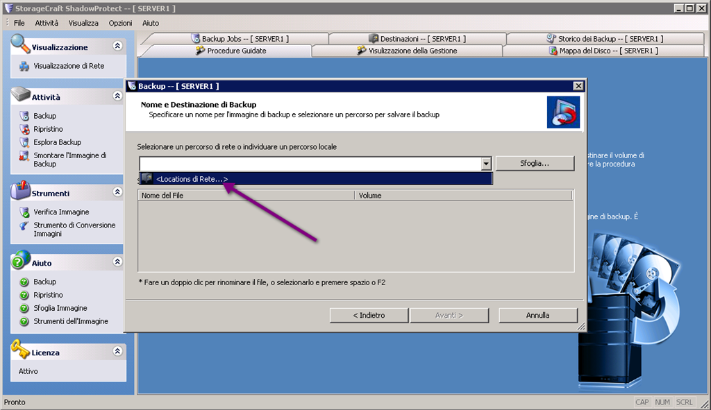Click the Attivo license status text
This screenshot has height=410, width=711.
click(28, 371)
